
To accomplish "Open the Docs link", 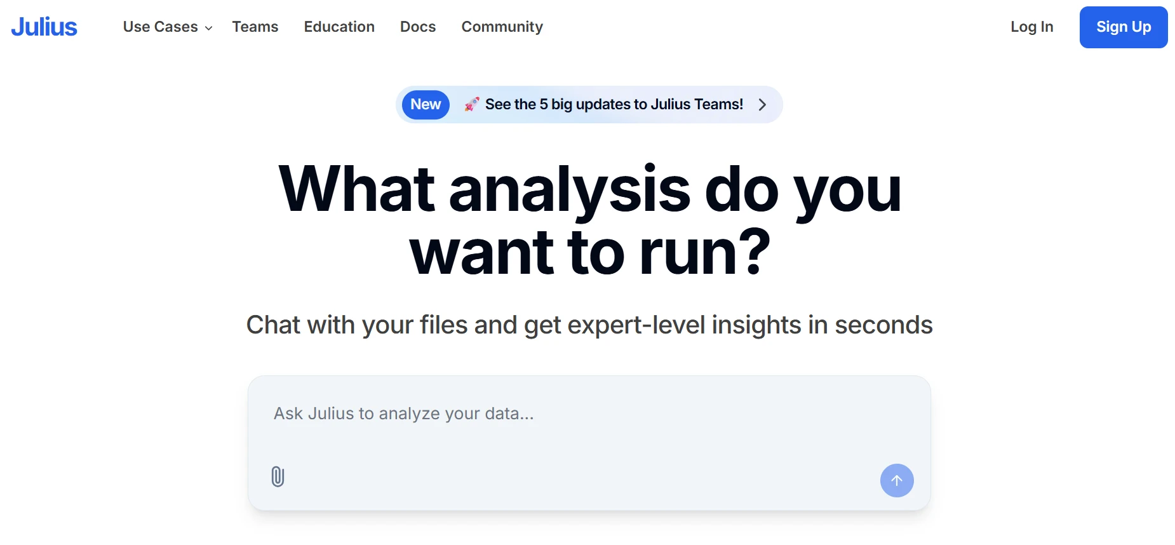I will click(x=418, y=27).
